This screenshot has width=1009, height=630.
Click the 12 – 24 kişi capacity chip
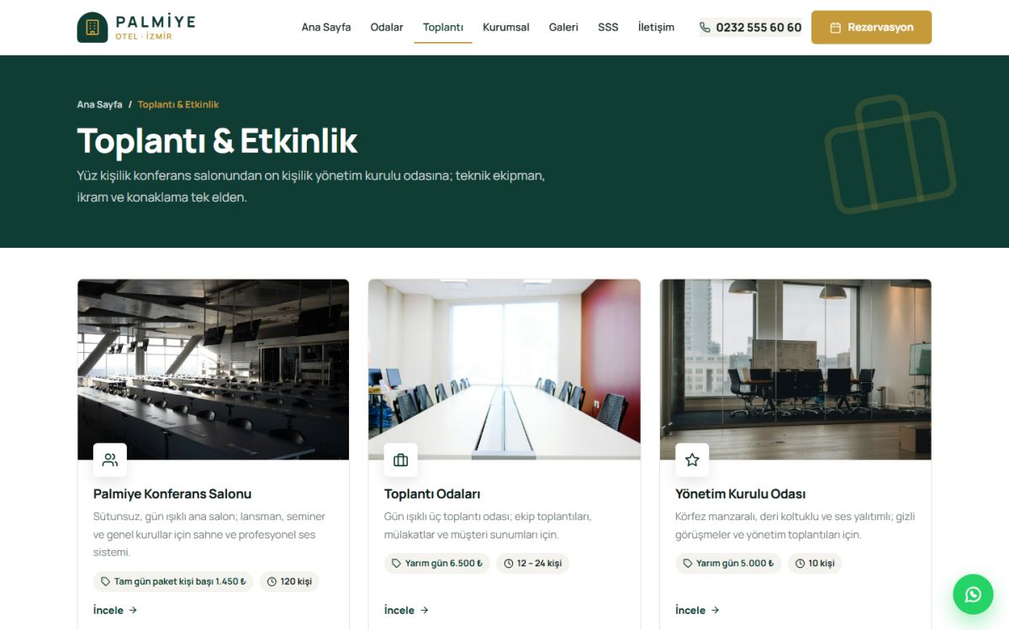click(x=532, y=564)
